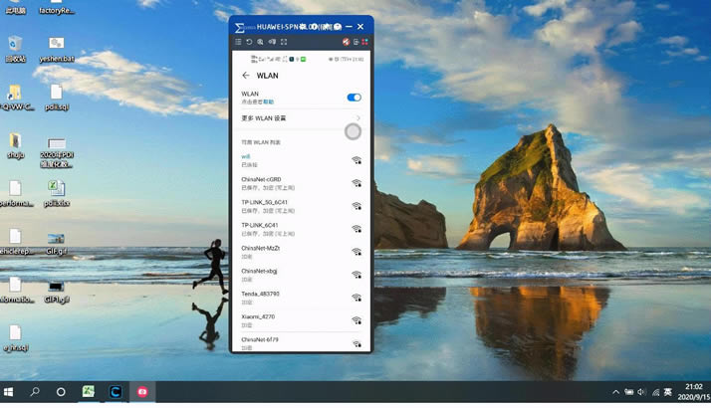Click the fullscreen icon in mirror toolbar
Image resolution: width=711 pixels, height=408 pixels.
284,42
